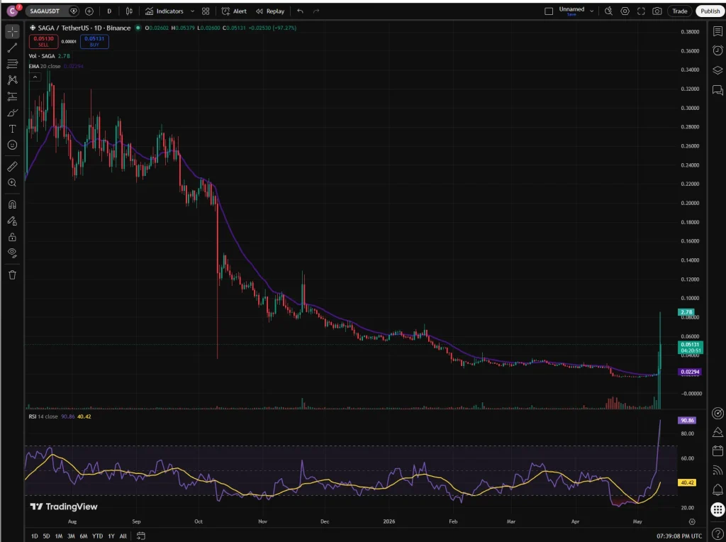The height and width of the screenshot is (542, 726).
Task: Open the object tree layers panel
Action: 717,70
